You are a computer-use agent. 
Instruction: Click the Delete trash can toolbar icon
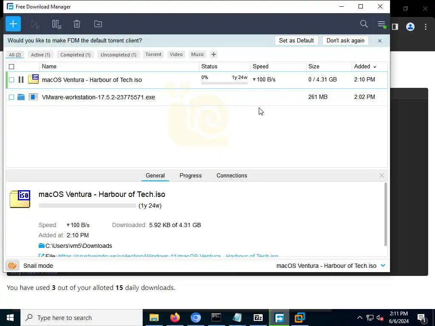77,24
